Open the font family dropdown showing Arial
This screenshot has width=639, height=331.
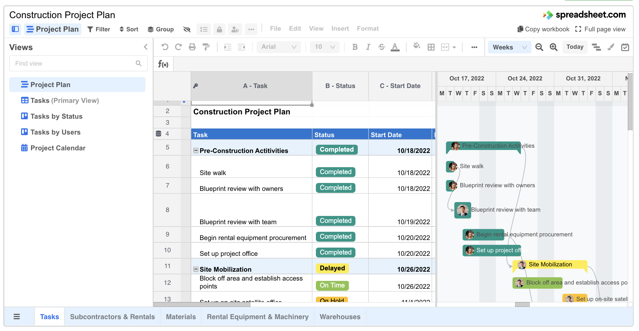click(279, 47)
